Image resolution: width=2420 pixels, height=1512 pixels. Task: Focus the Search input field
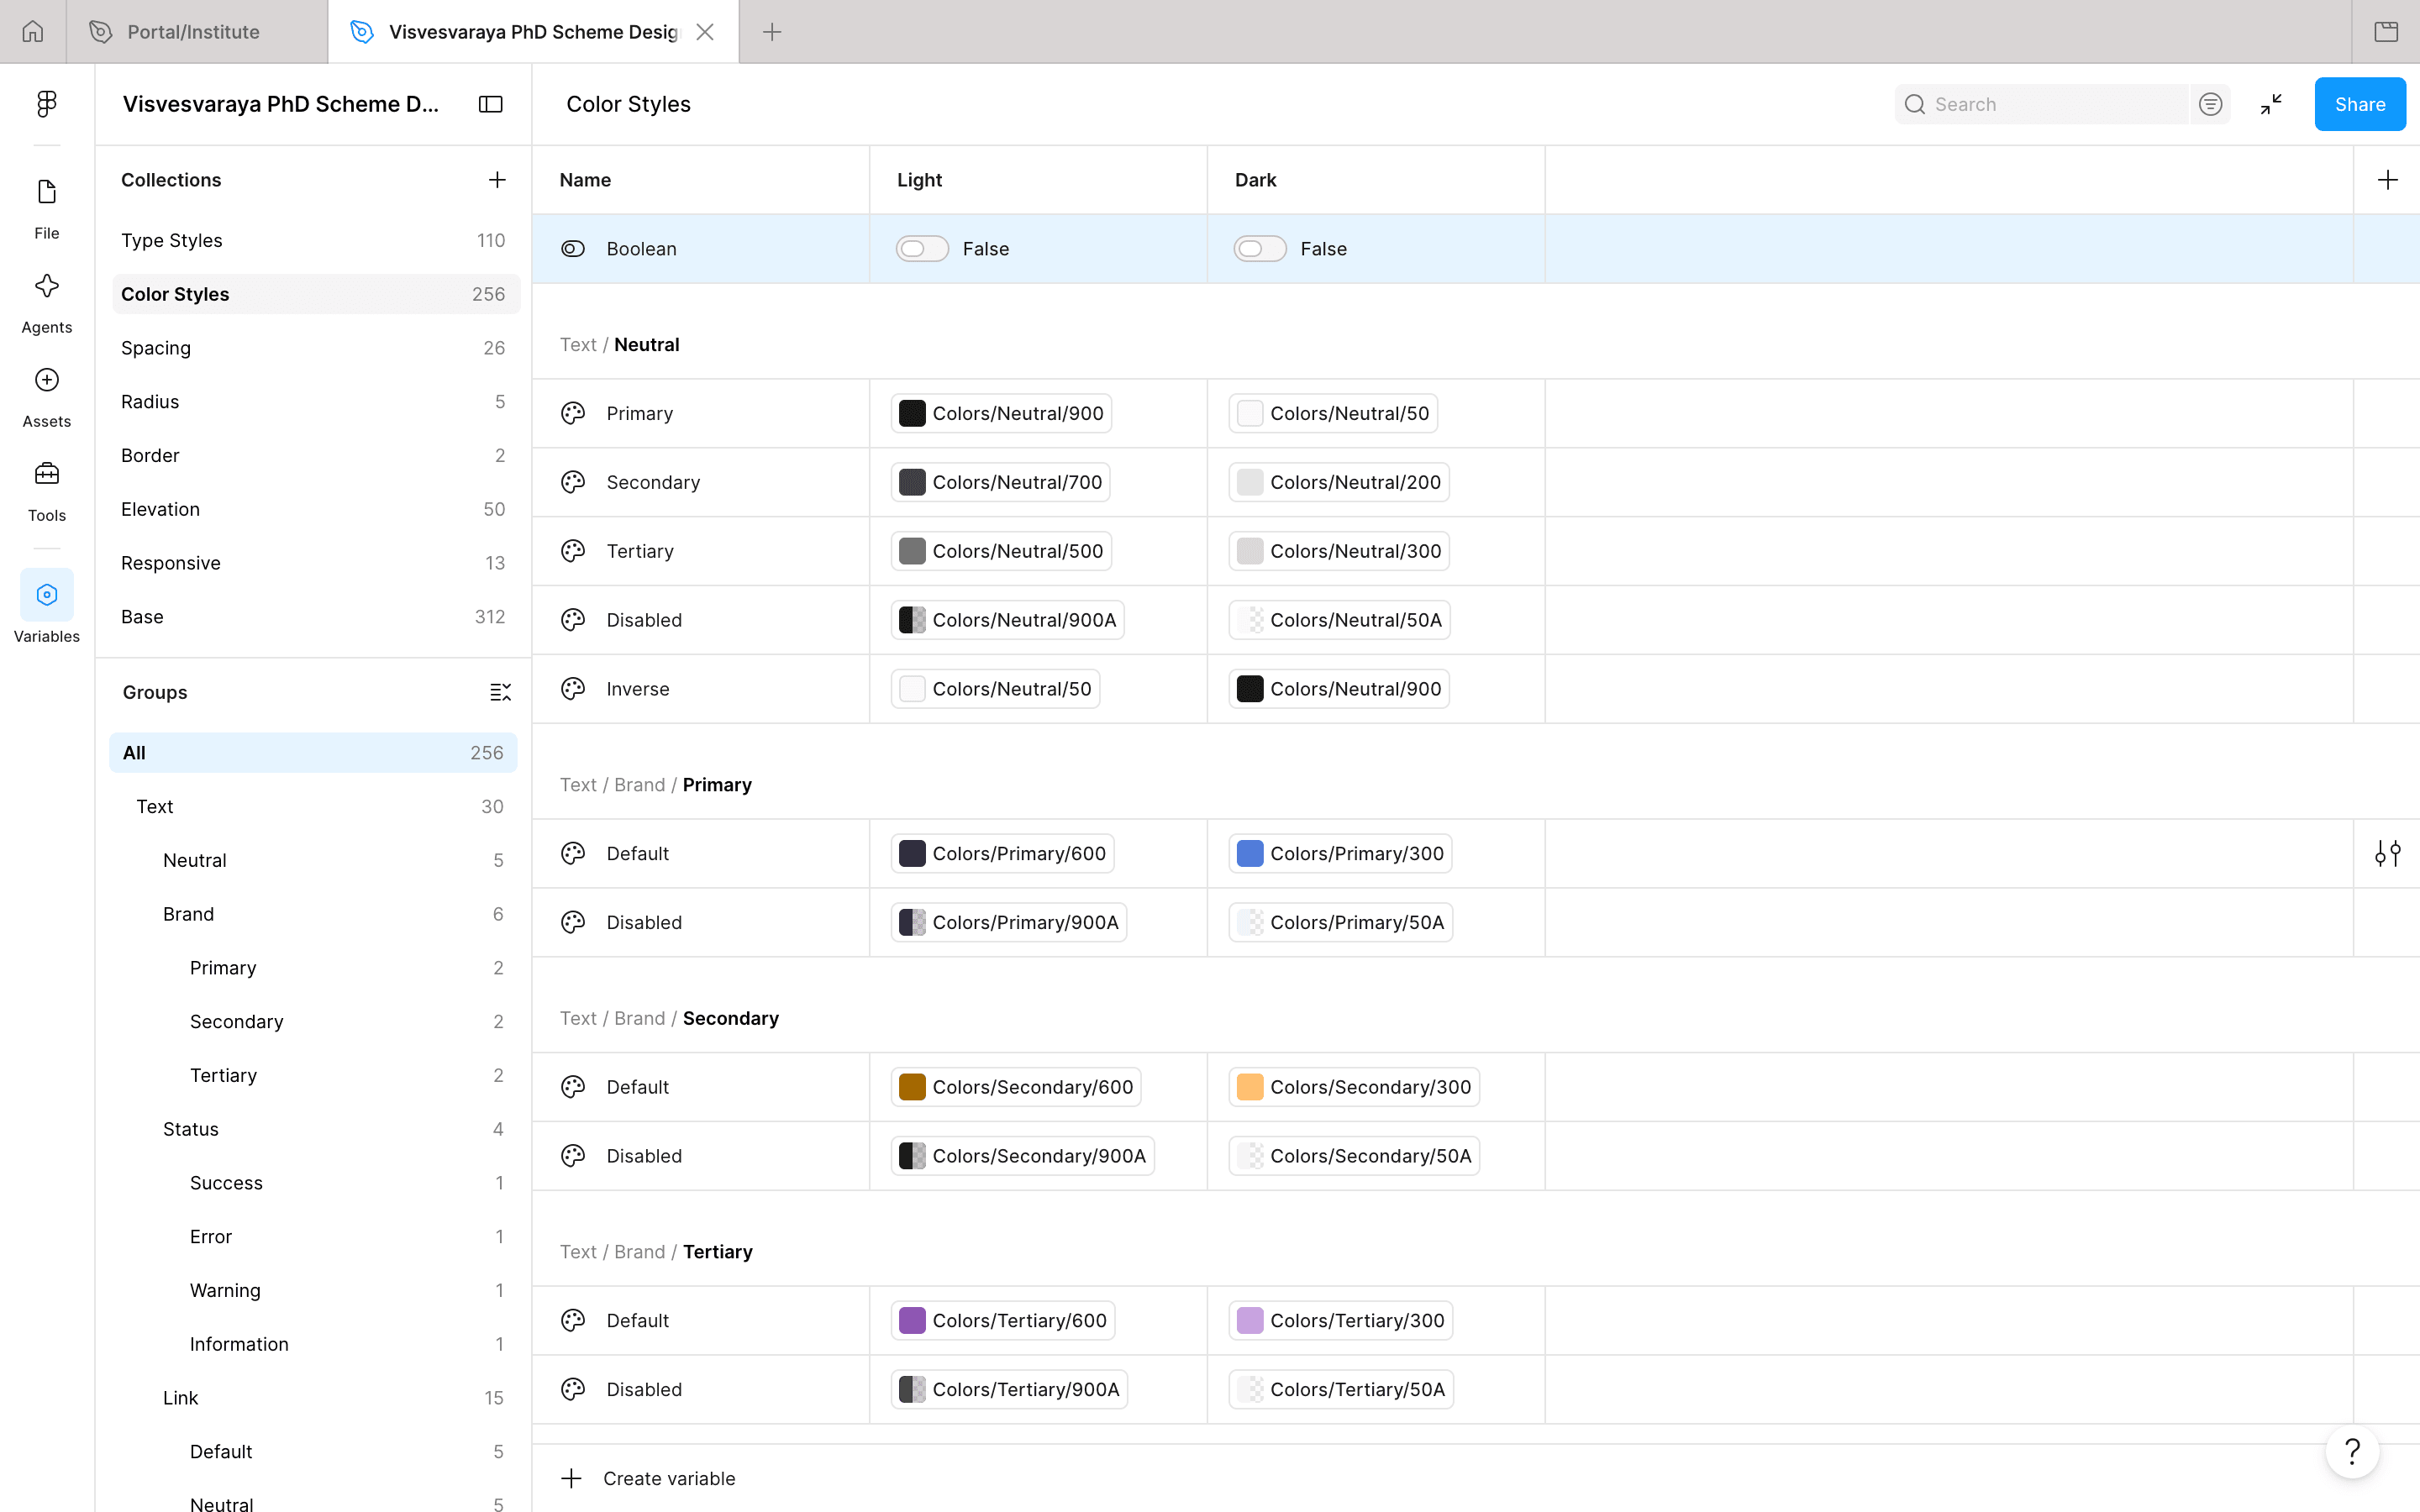2042,104
